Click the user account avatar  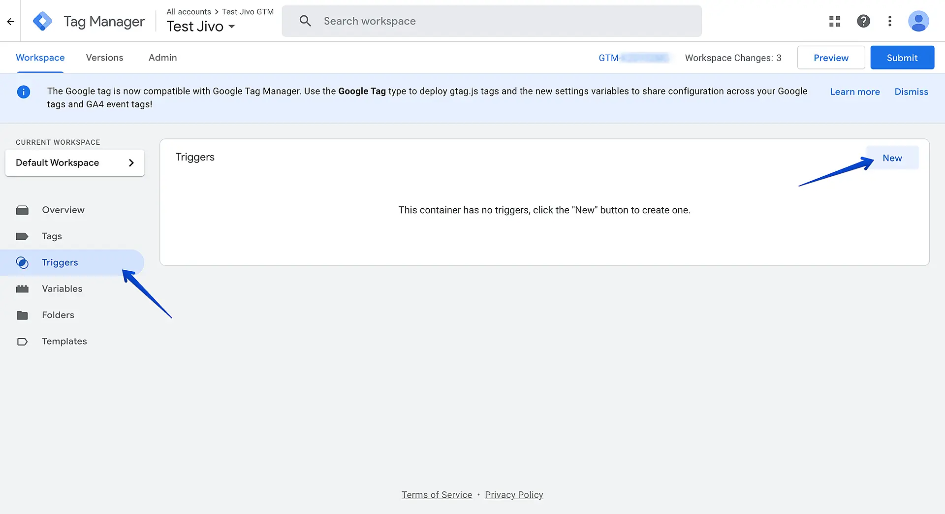(x=918, y=21)
